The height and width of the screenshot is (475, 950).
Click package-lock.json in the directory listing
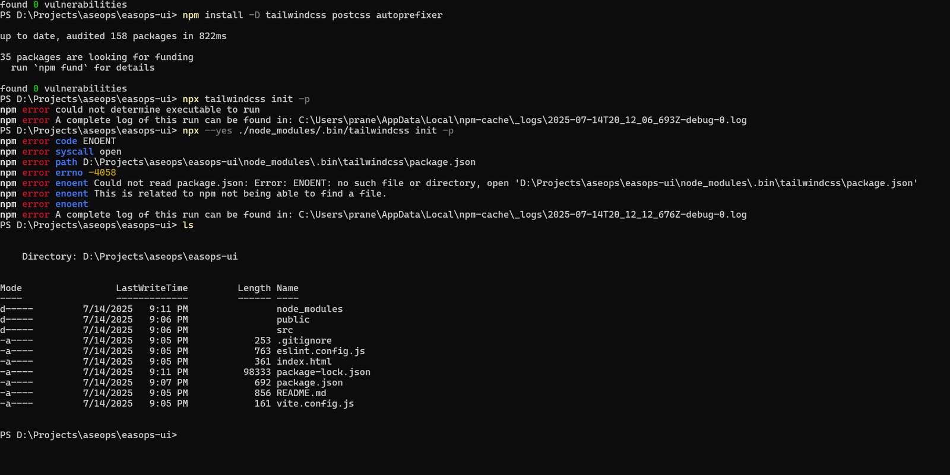pyautogui.click(x=323, y=372)
